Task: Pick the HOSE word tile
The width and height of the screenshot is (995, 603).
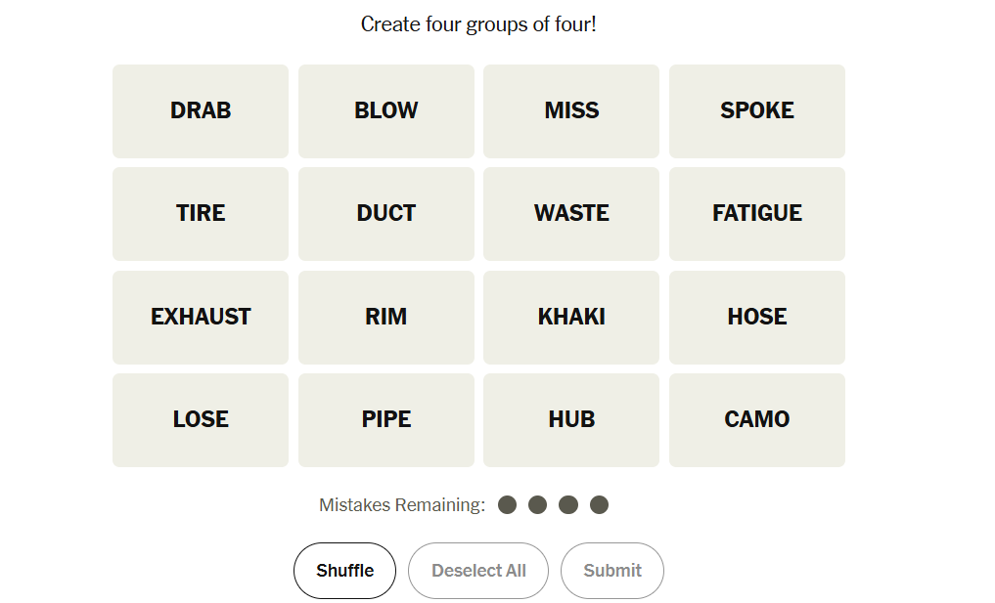Action: [756, 318]
